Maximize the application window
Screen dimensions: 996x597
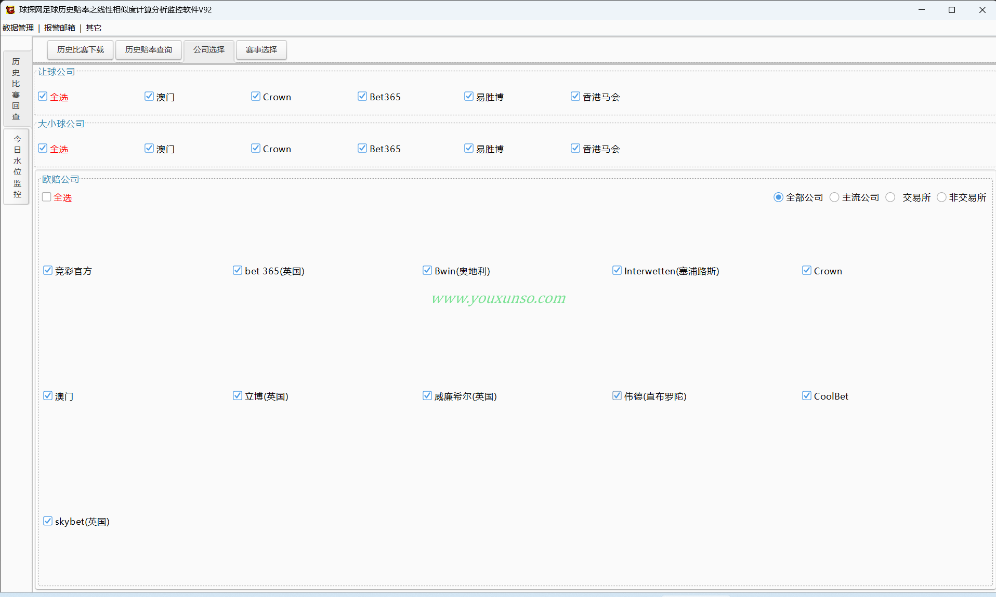tap(952, 10)
